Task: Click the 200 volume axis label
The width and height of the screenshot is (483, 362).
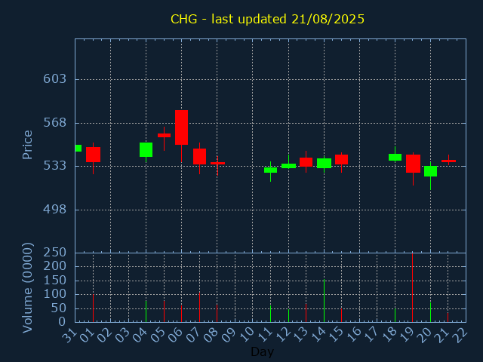Action: (x=54, y=266)
